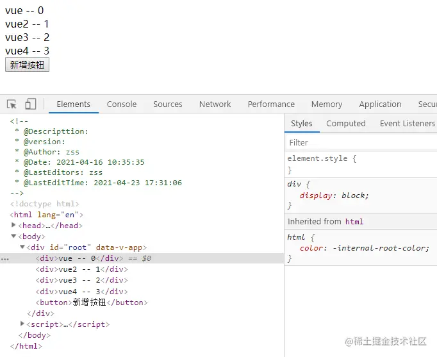Click the html selector in styles pane
The width and height of the screenshot is (437, 357).
tap(296, 237)
